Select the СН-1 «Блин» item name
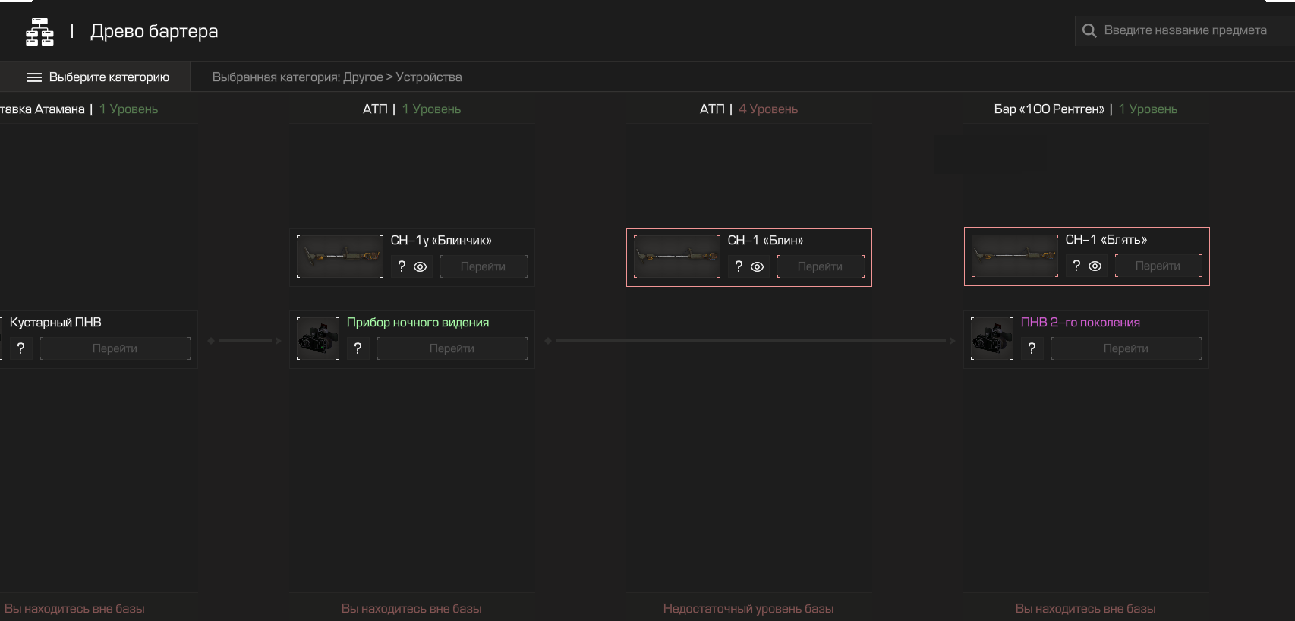This screenshot has width=1295, height=621. 765,241
